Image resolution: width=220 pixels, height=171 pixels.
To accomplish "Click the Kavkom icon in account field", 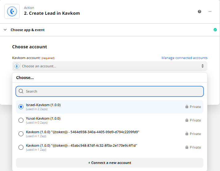I will point(17,66).
